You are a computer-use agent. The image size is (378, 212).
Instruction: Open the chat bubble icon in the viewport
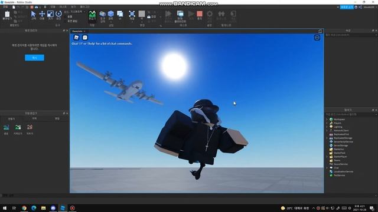tap(85, 37)
